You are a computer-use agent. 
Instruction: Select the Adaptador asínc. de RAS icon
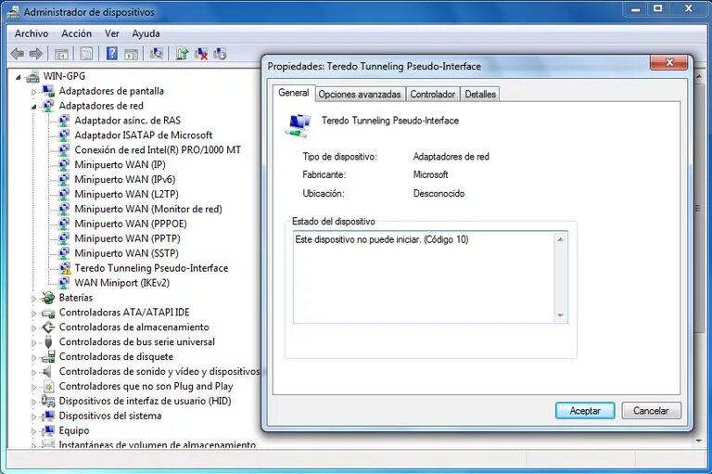[65, 121]
